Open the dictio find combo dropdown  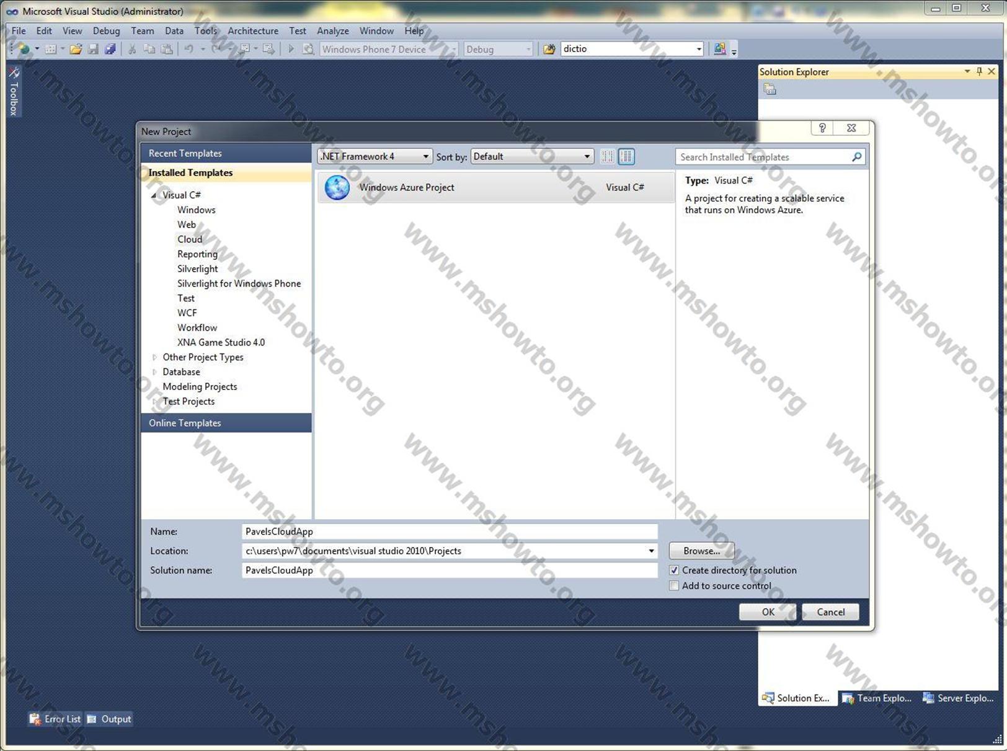(x=699, y=49)
